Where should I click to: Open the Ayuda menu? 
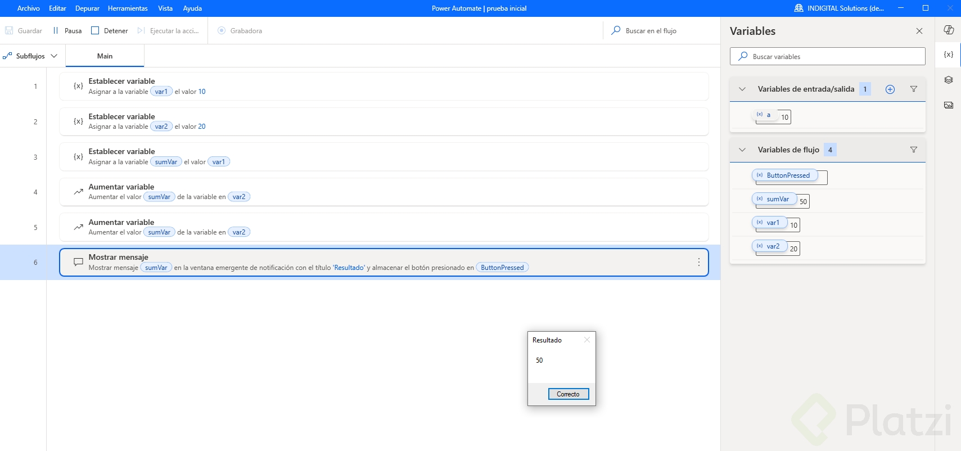coord(192,8)
